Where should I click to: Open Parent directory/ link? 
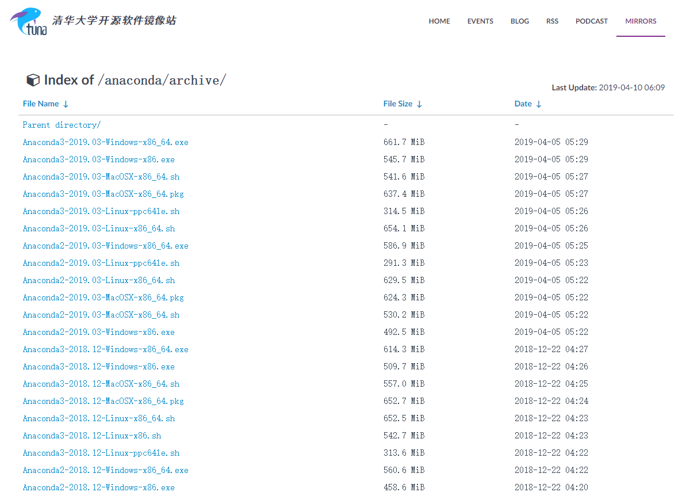tap(62, 125)
